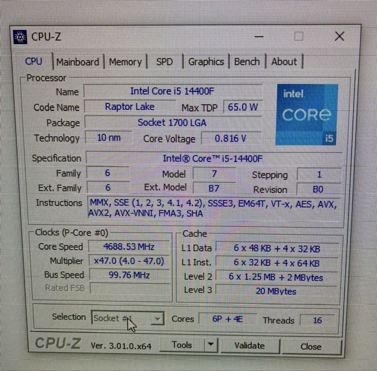Click the empty Rated FSB field
Image resolution: width=377 pixels, height=371 pixels.
pyautogui.click(x=130, y=288)
